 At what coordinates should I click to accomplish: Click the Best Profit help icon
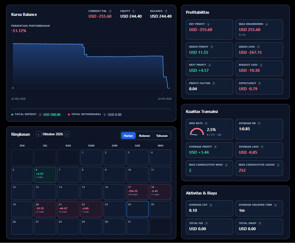(x=210, y=65)
